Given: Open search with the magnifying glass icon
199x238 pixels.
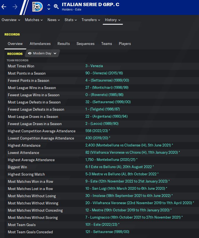Looking at the screenshot, I should pyautogui.click(x=56, y=7).
